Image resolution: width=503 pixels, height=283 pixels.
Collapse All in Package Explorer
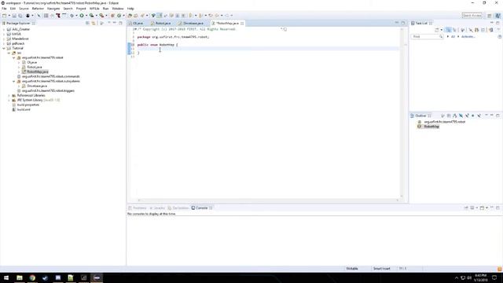[87, 23]
